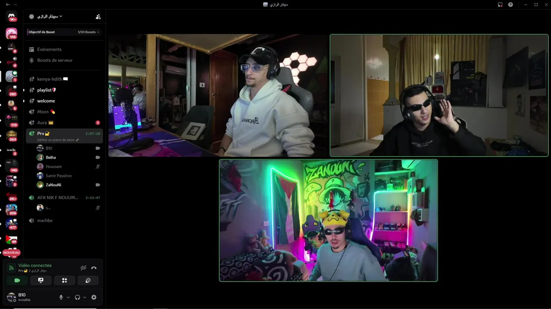Toggle the camera button off
551x309 pixels.
pyautogui.click(x=17, y=280)
